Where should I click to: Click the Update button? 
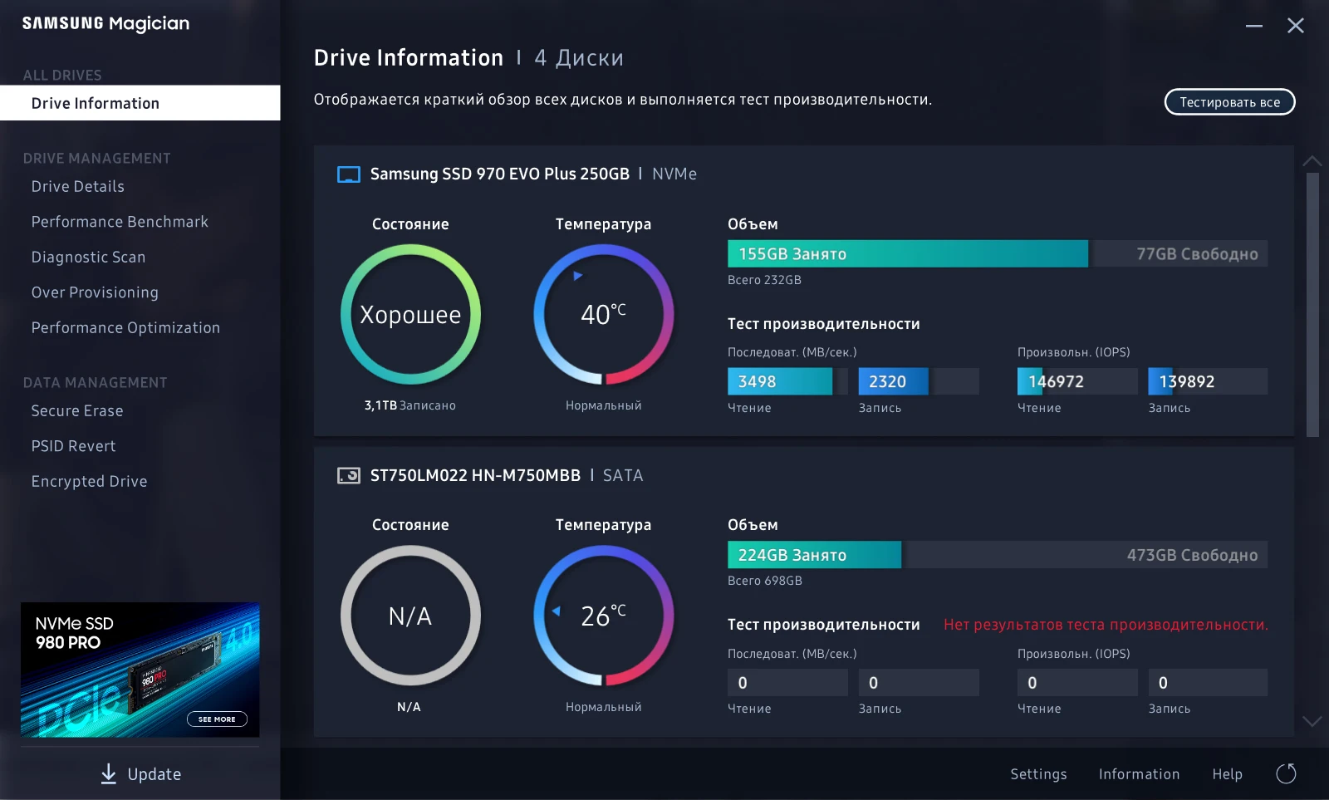pos(140,774)
